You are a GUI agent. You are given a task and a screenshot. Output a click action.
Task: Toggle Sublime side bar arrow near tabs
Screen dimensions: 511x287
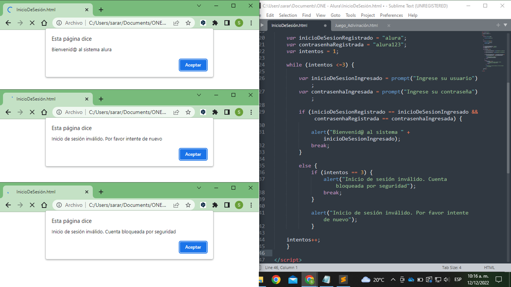pos(262,25)
